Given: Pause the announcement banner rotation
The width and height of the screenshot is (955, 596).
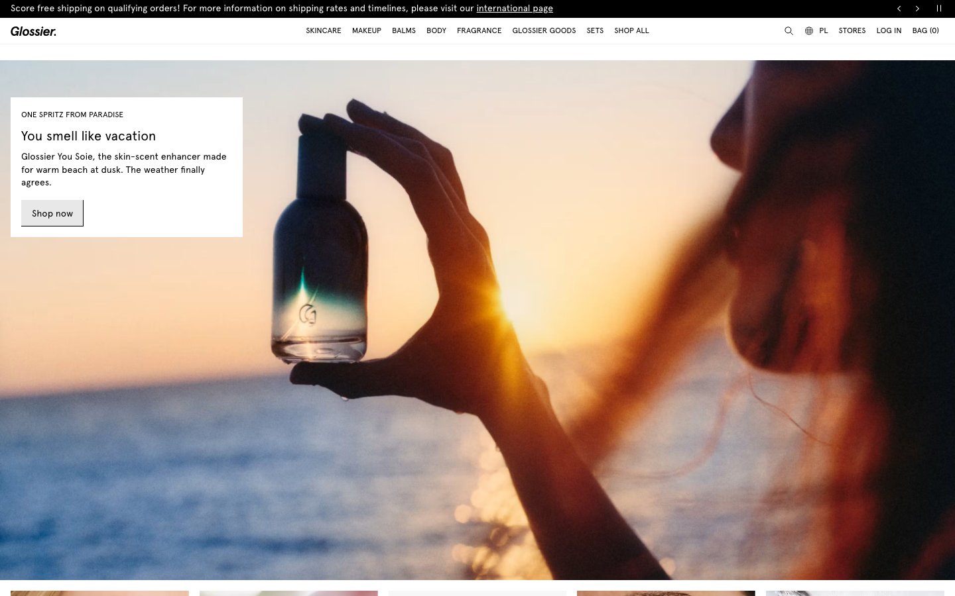Looking at the screenshot, I should (x=939, y=9).
